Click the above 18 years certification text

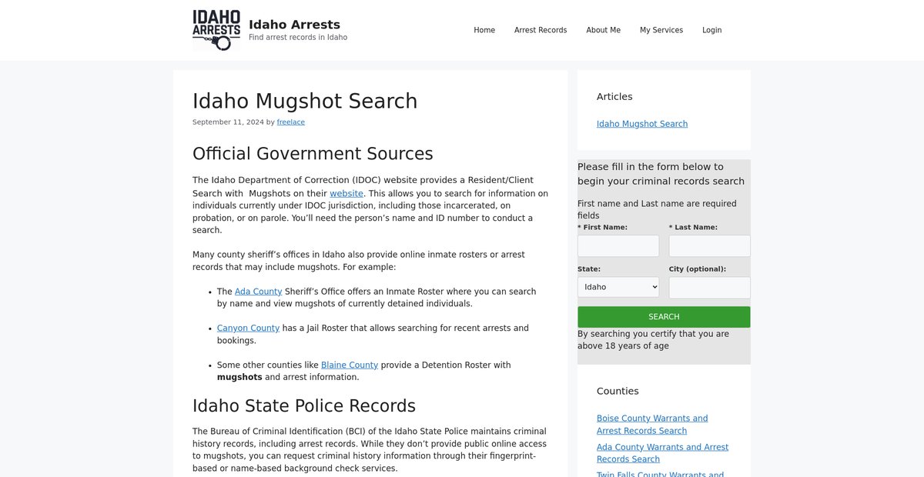[654, 340]
